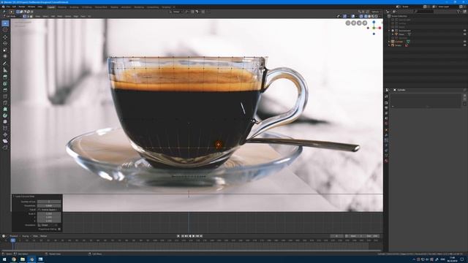The height and width of the screenshot is (263, 468).
Task: Select the Poly Build tool
Action: click(x=5, y=109)
